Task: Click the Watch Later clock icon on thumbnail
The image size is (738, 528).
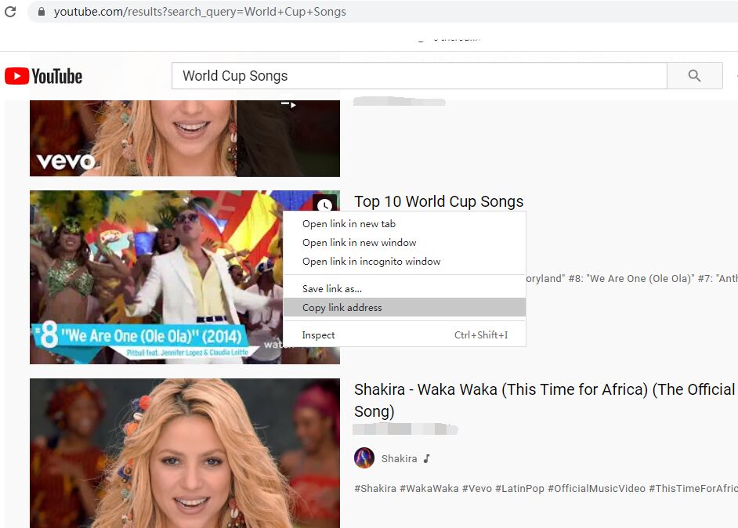Action: (324, 204)
